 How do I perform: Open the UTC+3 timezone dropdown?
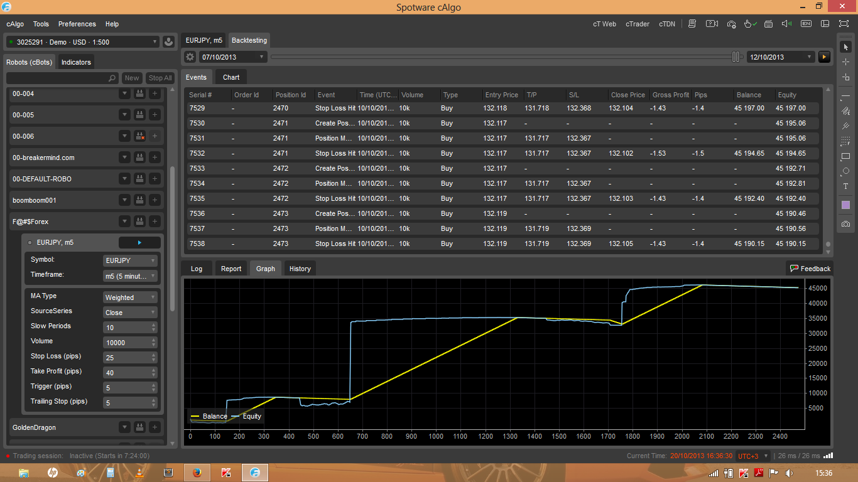click(x=754, y=456)
